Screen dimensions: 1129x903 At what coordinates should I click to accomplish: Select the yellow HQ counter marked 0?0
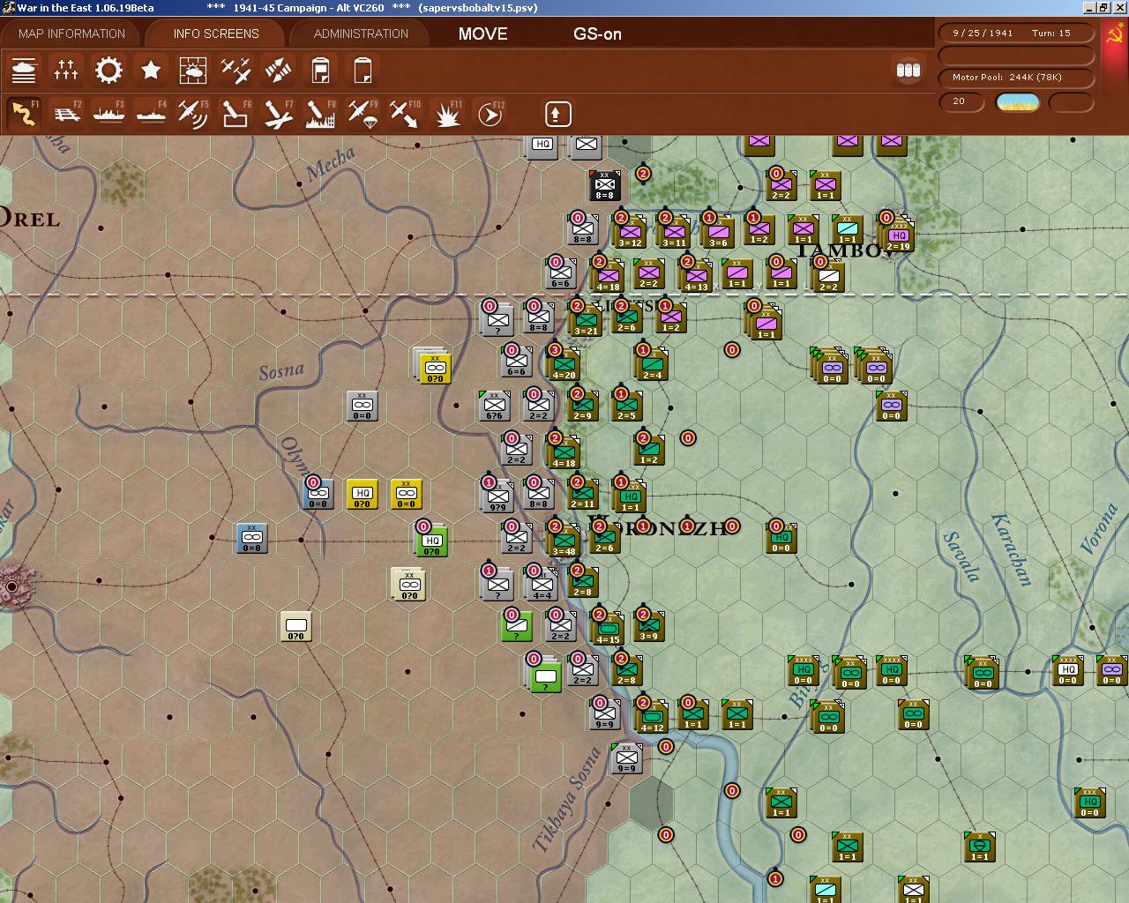point(362,494)
